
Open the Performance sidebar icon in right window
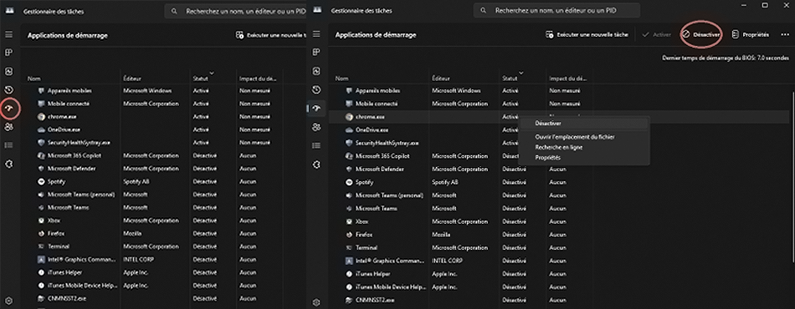click(x=316, y=71)
